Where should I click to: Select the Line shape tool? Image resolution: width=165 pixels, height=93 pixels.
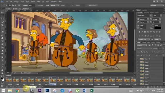click(x=2, y=67)
